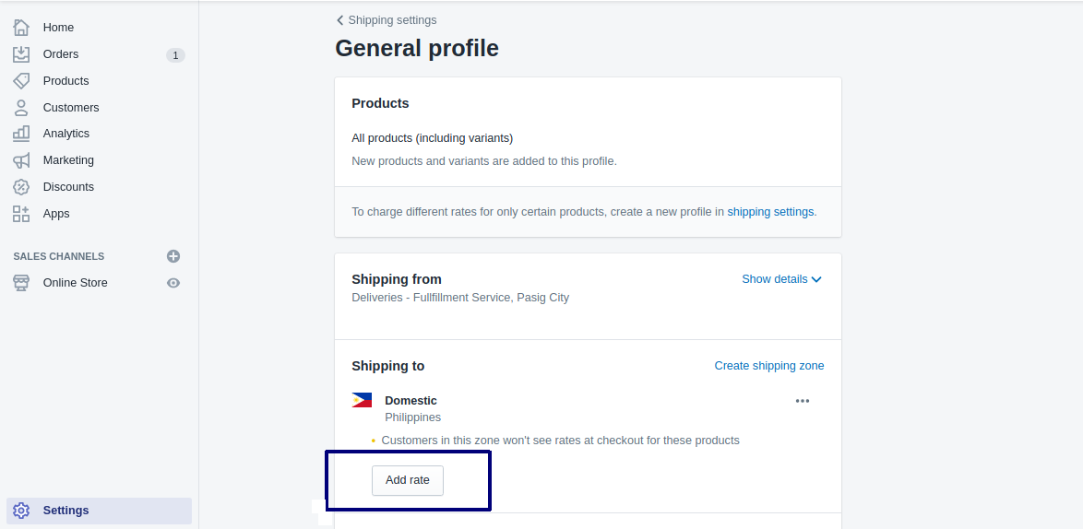Expand Show details for Shipping from
1083x529 pixels.
(x=781, y=279)
